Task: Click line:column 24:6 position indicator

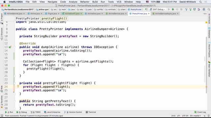Action: [173, 116]
